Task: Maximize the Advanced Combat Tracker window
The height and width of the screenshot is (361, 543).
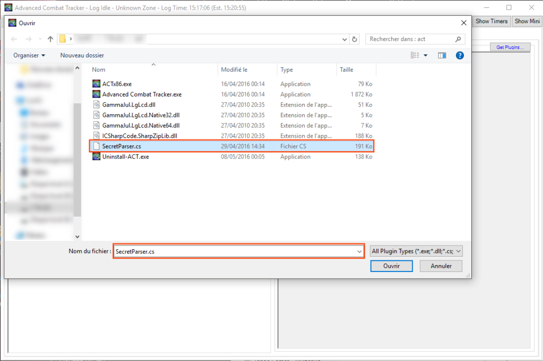Action: pos(509,7)
